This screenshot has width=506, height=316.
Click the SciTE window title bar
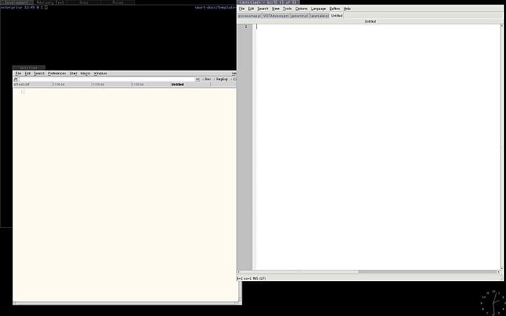268,2
